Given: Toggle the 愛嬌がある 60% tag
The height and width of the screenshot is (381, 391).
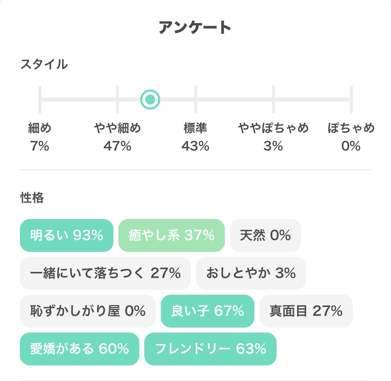Looking at the screenshot, I should (x=80, y=349).
